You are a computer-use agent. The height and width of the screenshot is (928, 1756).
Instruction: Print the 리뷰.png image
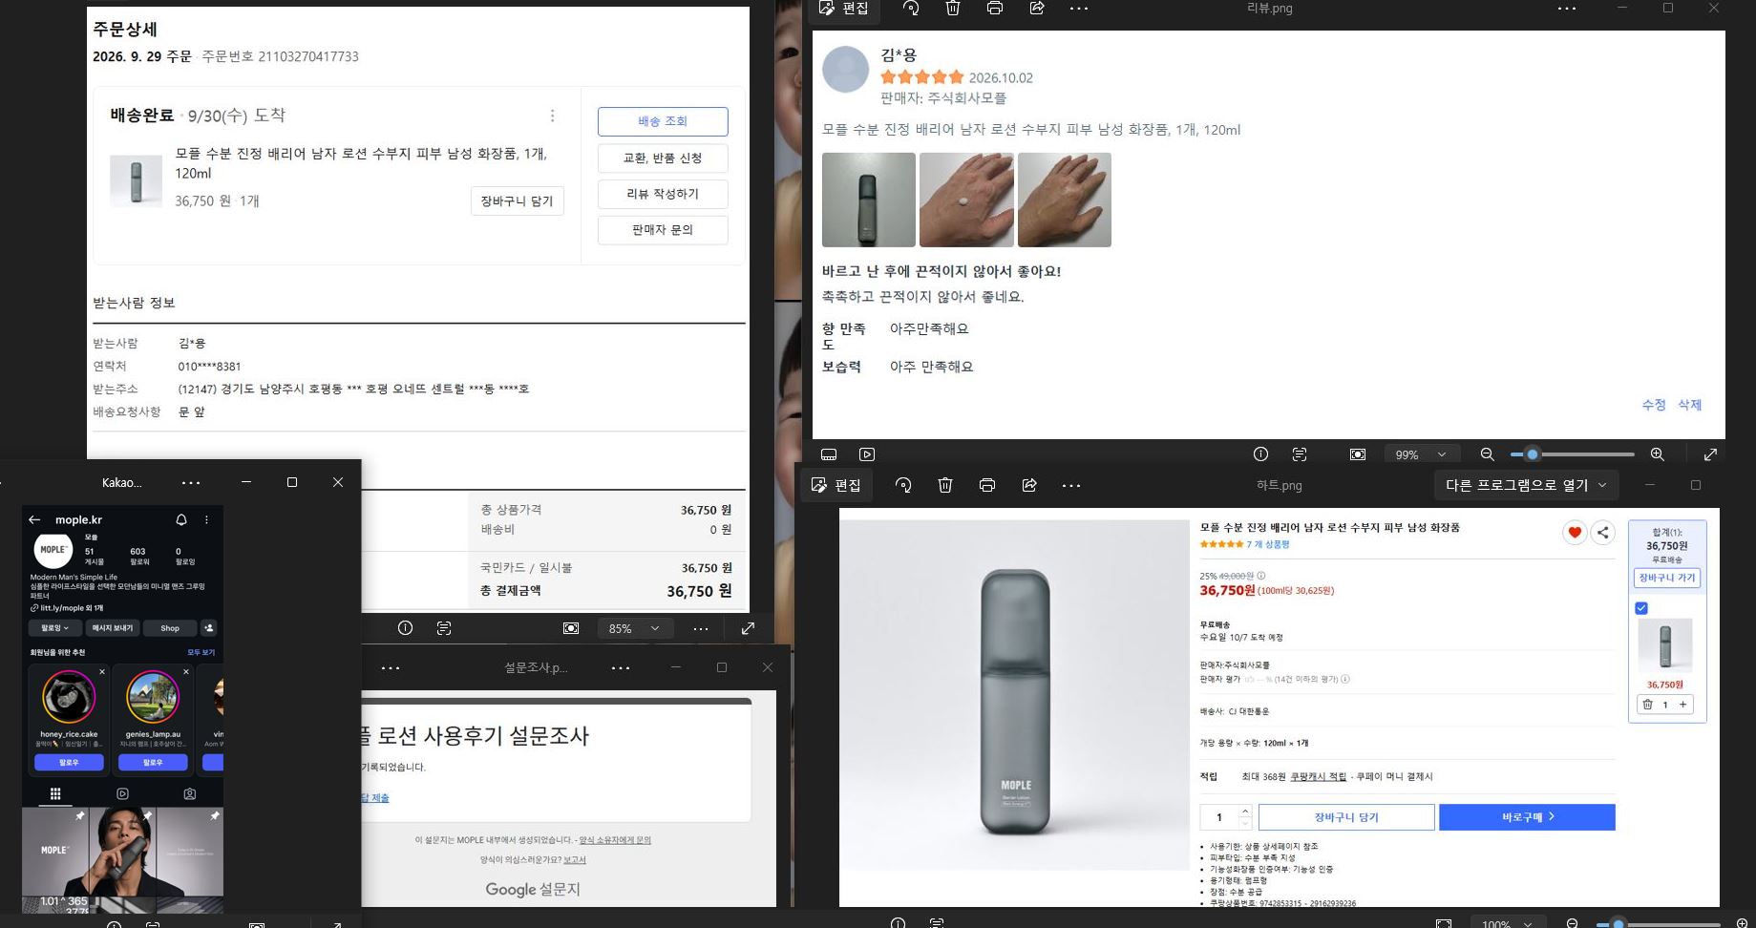click(994, 8)
